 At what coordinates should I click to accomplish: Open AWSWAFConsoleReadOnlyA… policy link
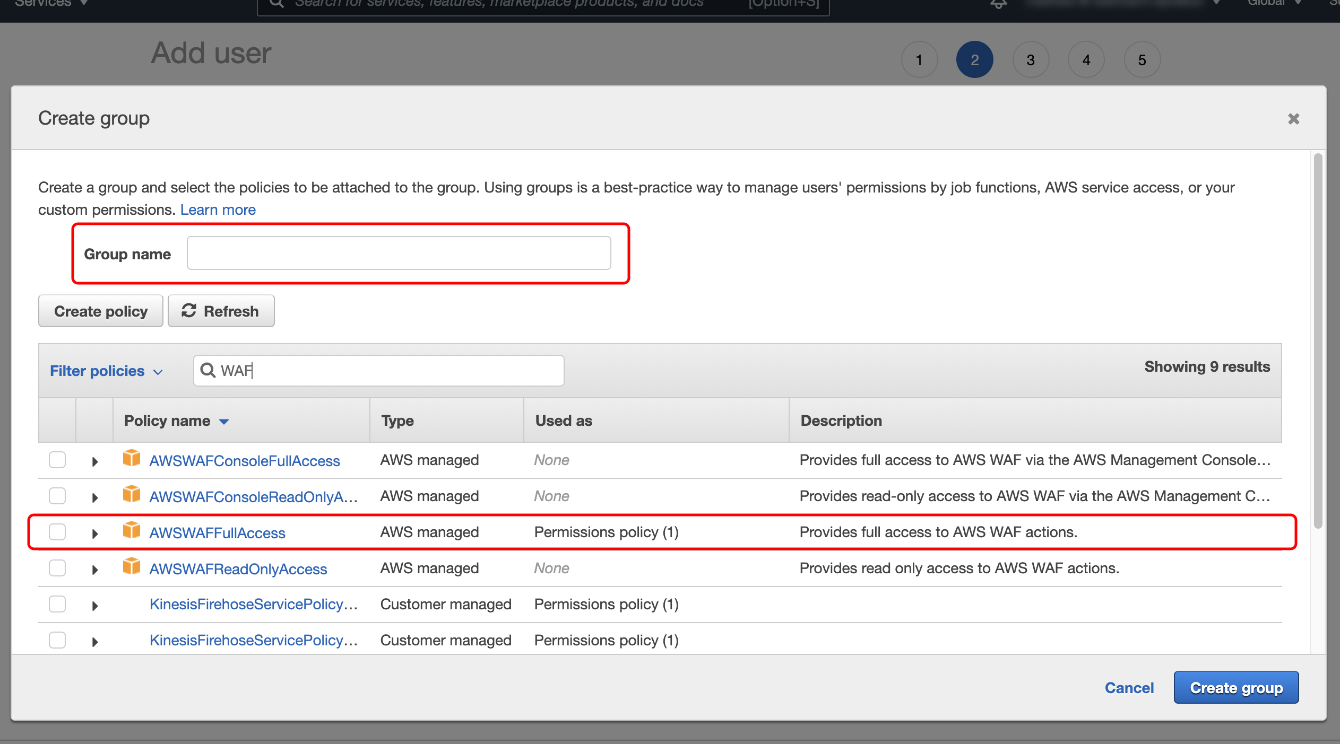point(254,497)
